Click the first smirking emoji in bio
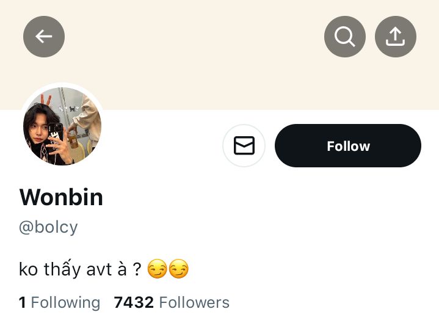Screen dimensions: 439x331 pyautogui.click(x=158, y=269)
